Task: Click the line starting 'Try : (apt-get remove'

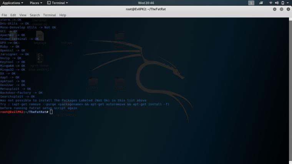Action: tap(85, 104)
